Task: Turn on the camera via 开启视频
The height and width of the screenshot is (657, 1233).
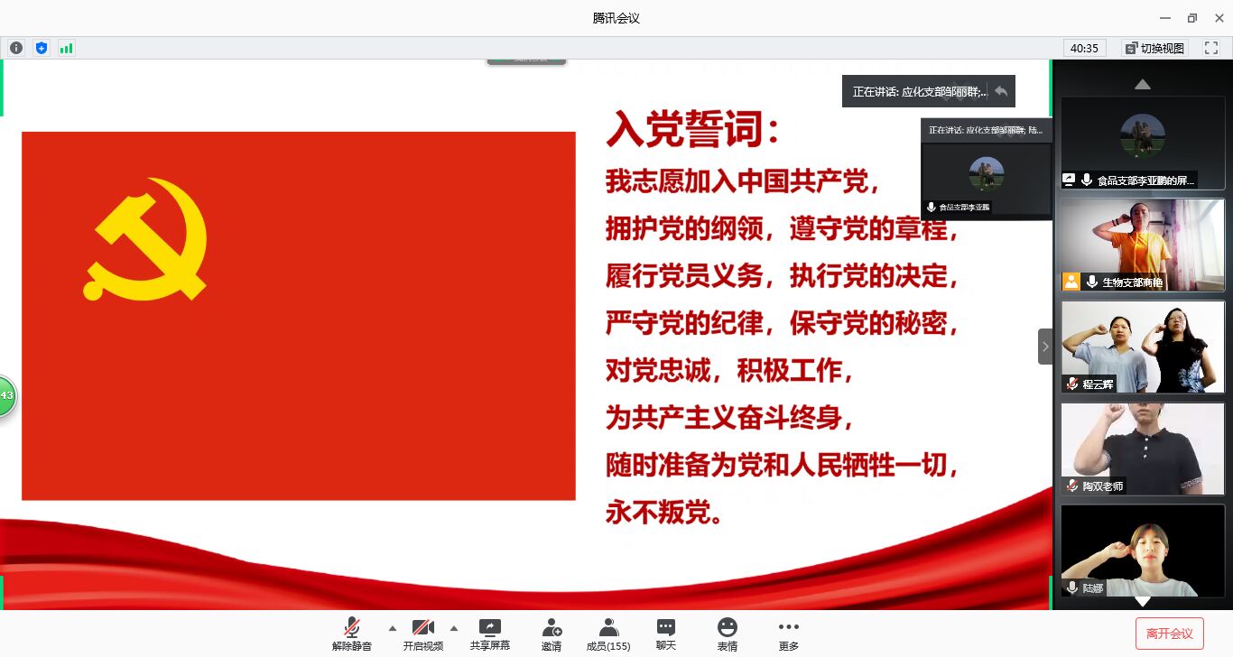Action: click(x=422, y=634)
